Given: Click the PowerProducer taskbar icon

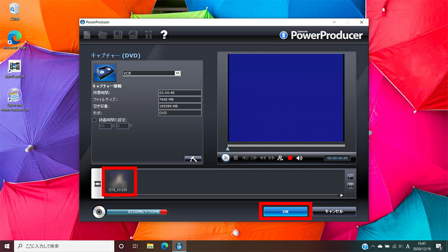Looking at the screenshot, I should point(179,246).
